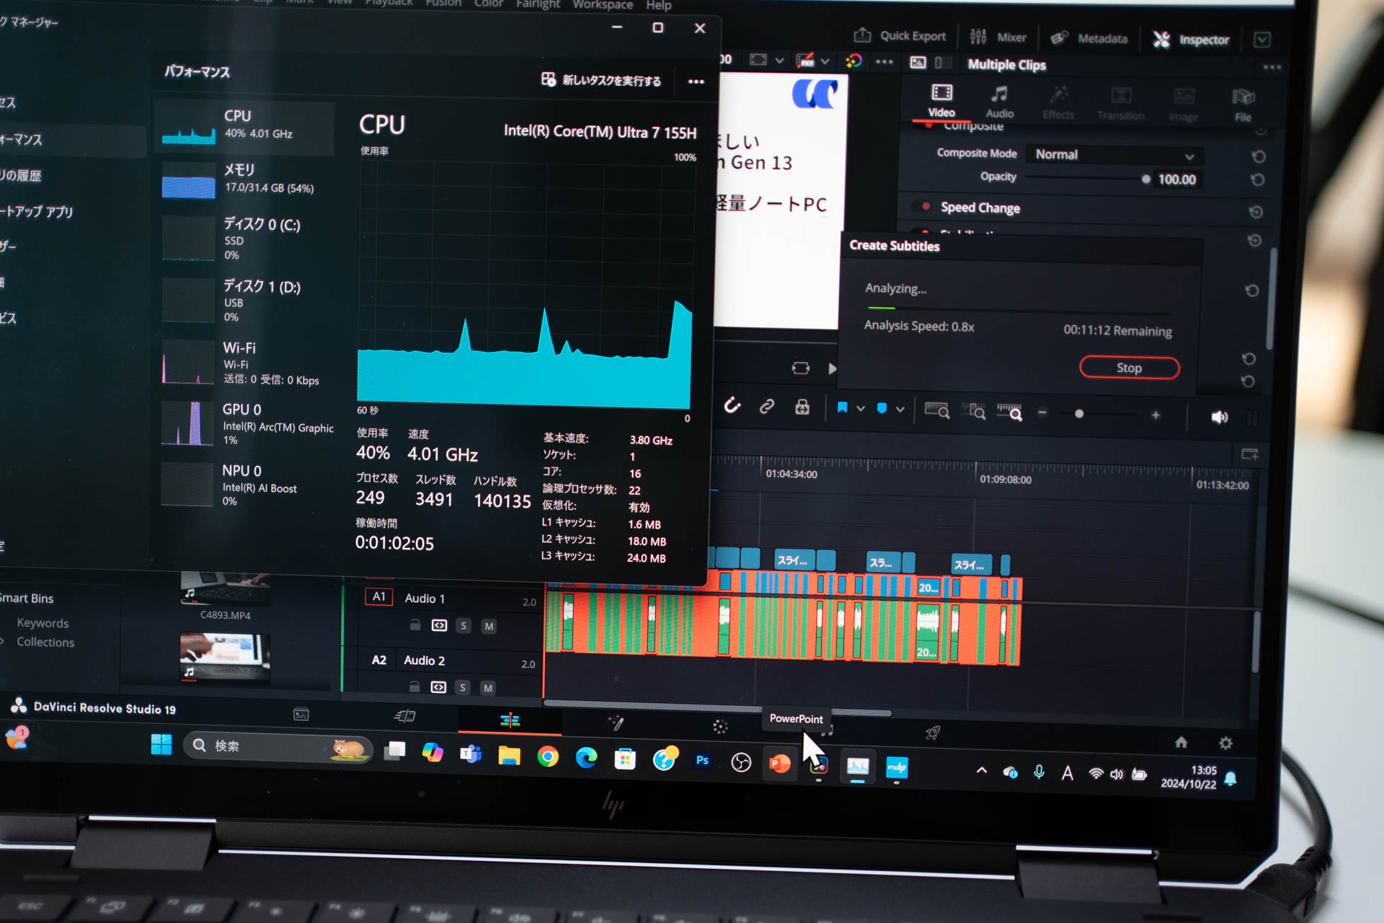Open the Workspace menu

click(x=603, y=4)
